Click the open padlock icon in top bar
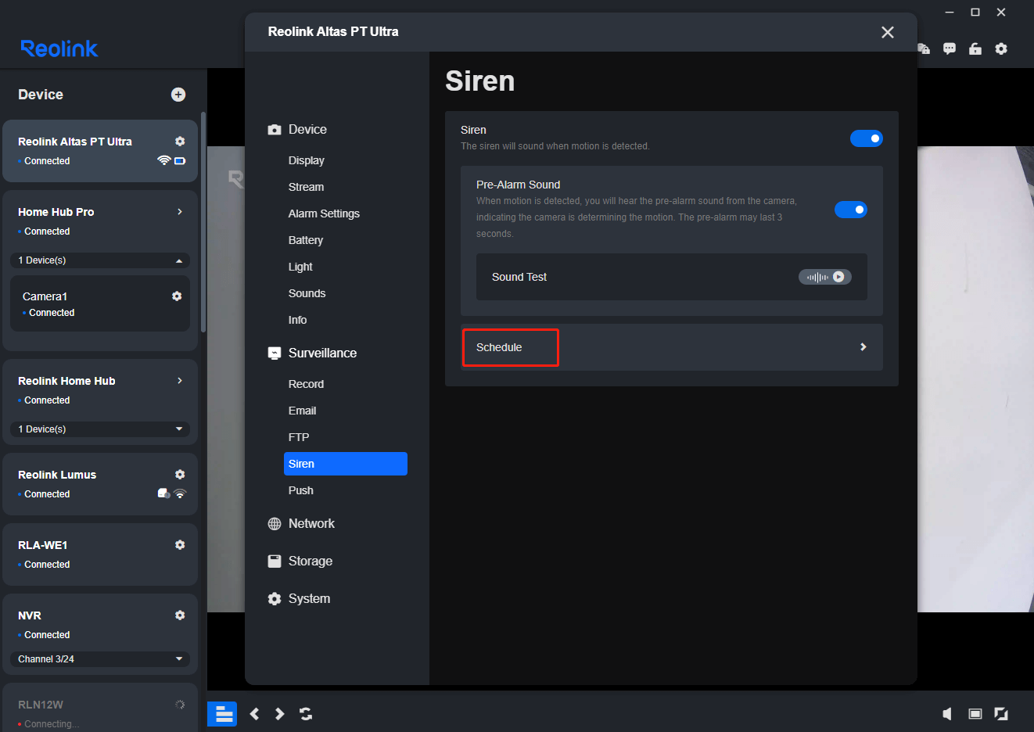The image size is (1034, 732). 975,48
